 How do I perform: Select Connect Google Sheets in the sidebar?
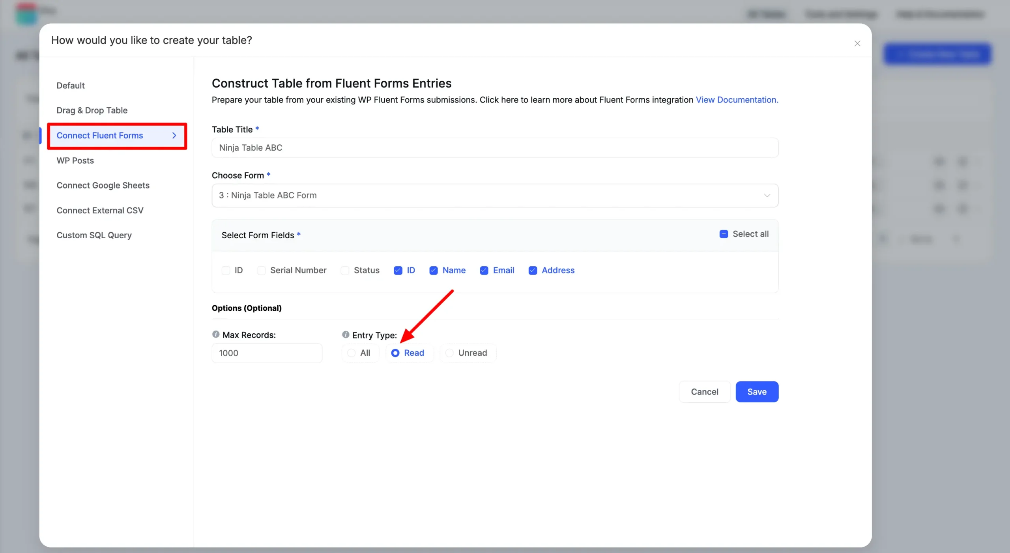tap(103, 185)
